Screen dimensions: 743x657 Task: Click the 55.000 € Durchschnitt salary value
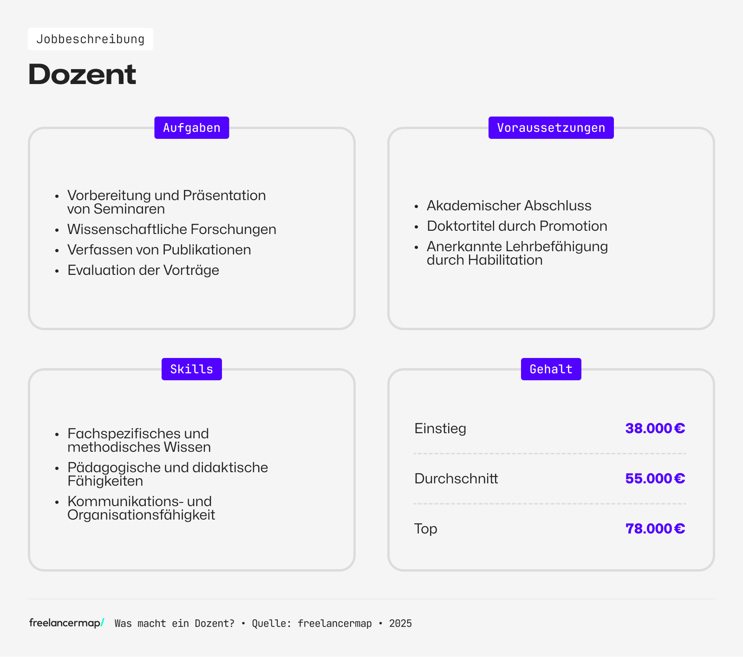coord(655,478)
